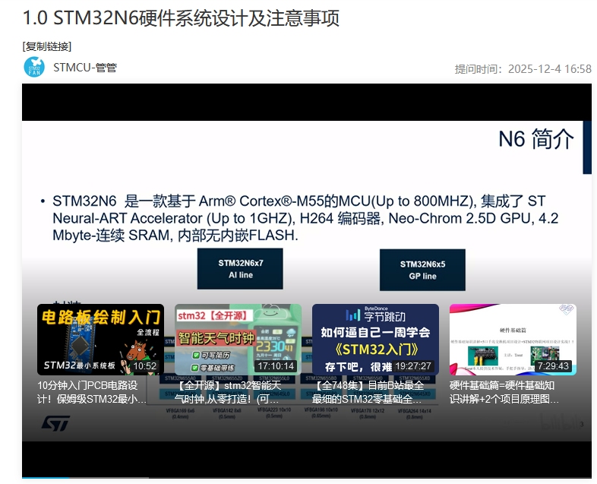The height and width of the screenshot is (484, 597).
Task: Open the 字节跳动 STM32入门 video thumbnail
Action: point(375,340)
